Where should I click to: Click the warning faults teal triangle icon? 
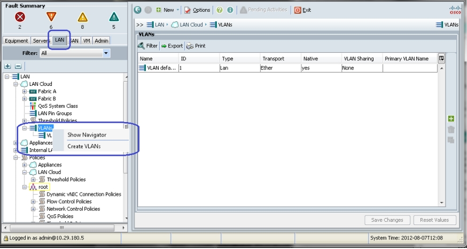(114, 17)
